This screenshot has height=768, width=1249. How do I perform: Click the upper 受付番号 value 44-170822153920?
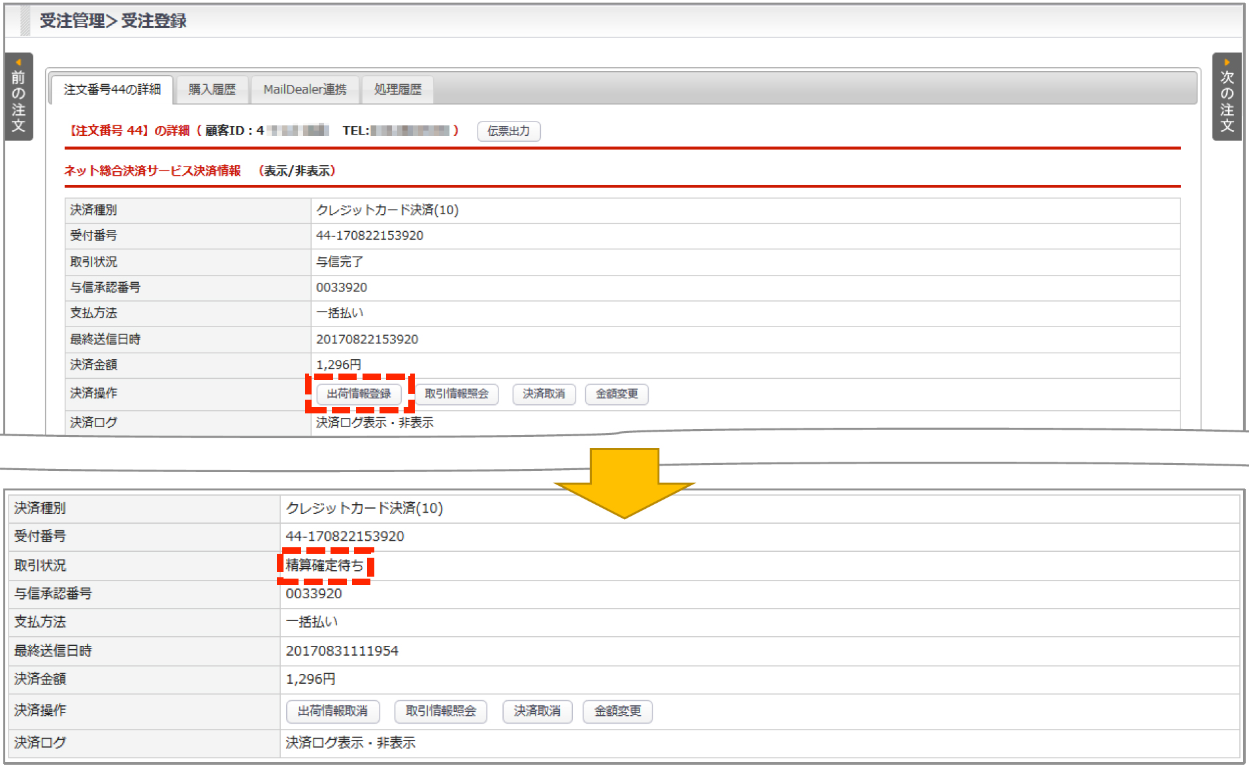(x=370, y=236)
